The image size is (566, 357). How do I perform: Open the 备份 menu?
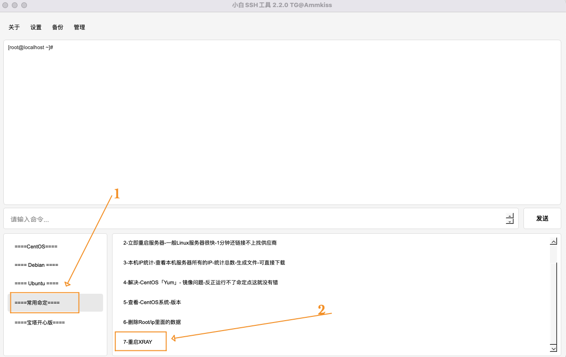[58, 27]
